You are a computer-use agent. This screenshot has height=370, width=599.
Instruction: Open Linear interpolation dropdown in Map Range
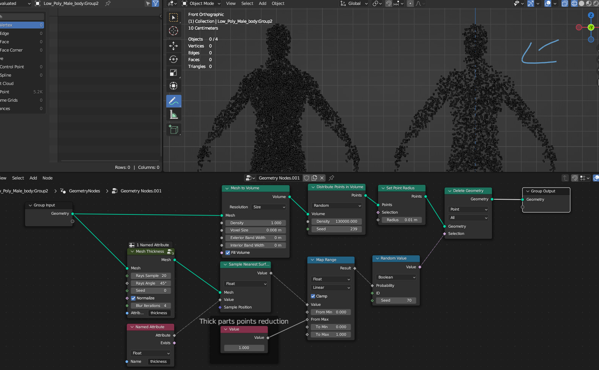(331, 288)
